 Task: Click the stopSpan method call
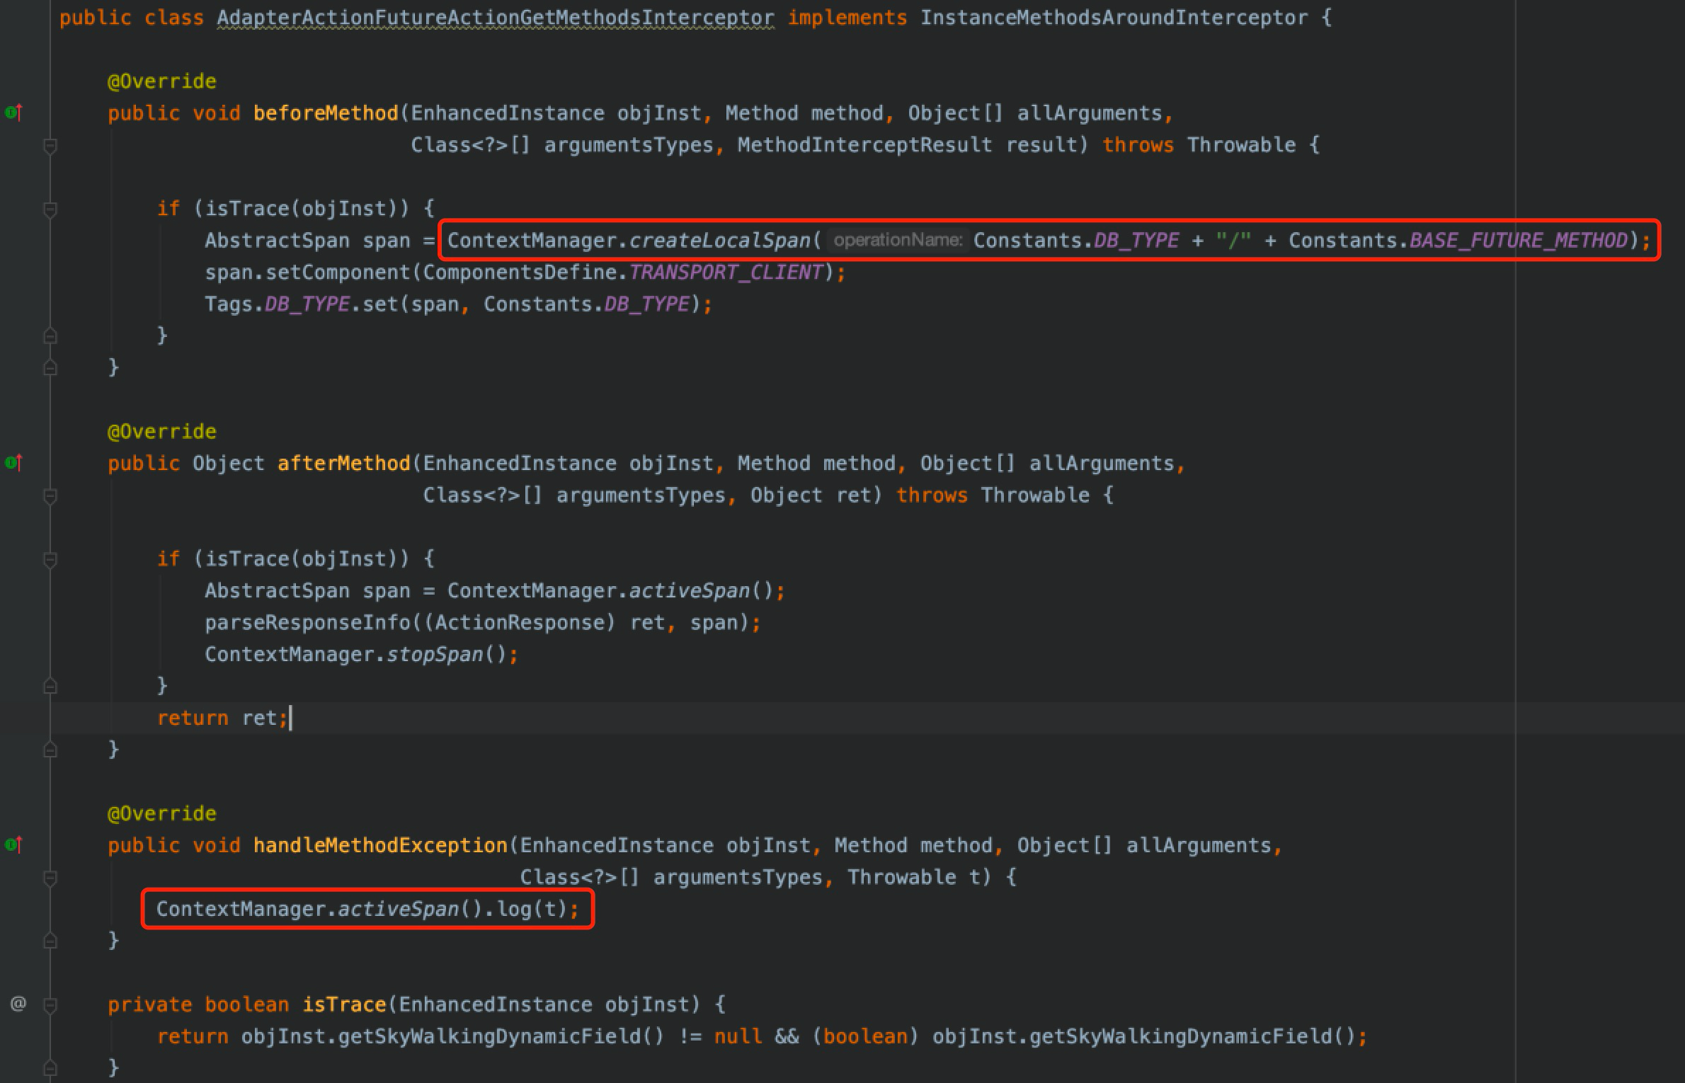434,654
